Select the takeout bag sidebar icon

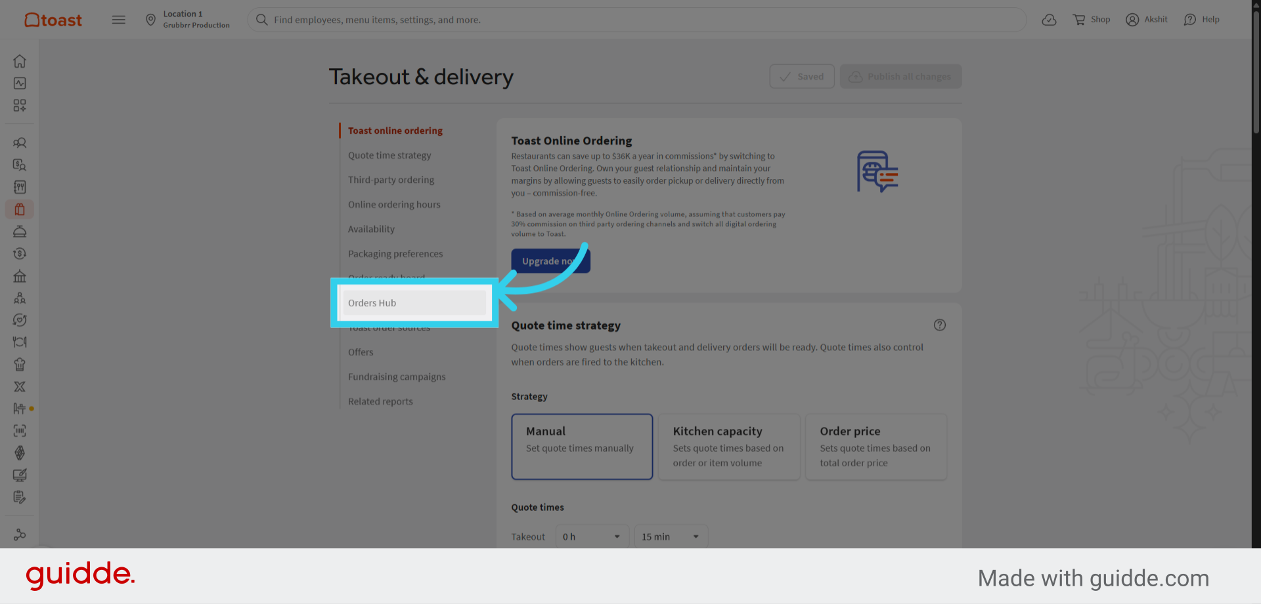tap(20, 209)
